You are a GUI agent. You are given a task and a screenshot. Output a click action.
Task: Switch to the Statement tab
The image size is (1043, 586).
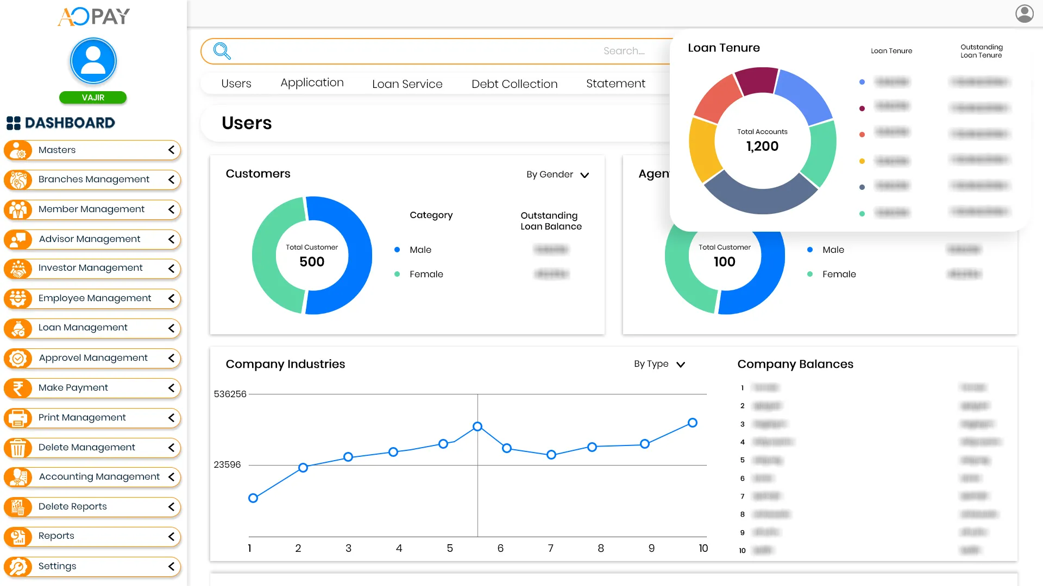tap(615, 84)
